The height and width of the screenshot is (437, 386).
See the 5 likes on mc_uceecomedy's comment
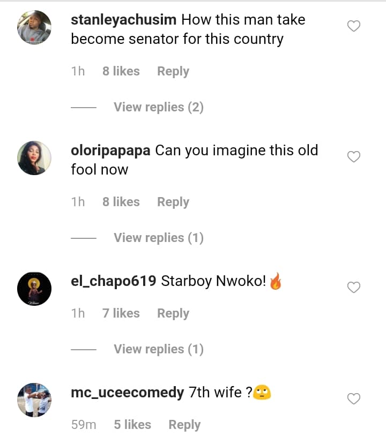pyautogui.click(x=132, y=425)
